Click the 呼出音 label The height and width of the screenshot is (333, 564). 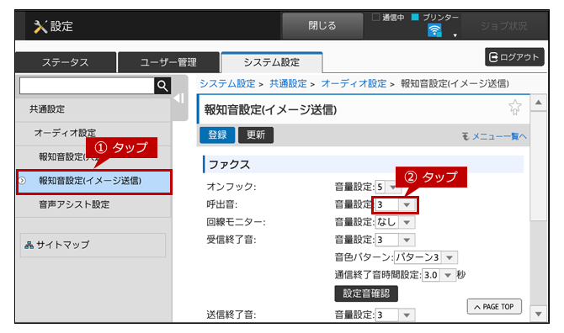tap(222, 204)
